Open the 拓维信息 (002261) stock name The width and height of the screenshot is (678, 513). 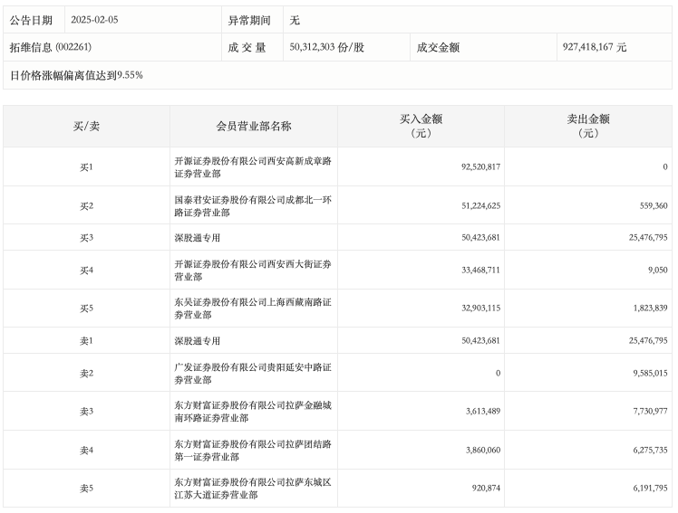pyautogui.click(x=51, y=47)
